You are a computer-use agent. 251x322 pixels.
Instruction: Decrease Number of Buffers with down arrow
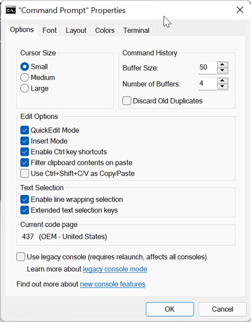click(x=222, y=86)
